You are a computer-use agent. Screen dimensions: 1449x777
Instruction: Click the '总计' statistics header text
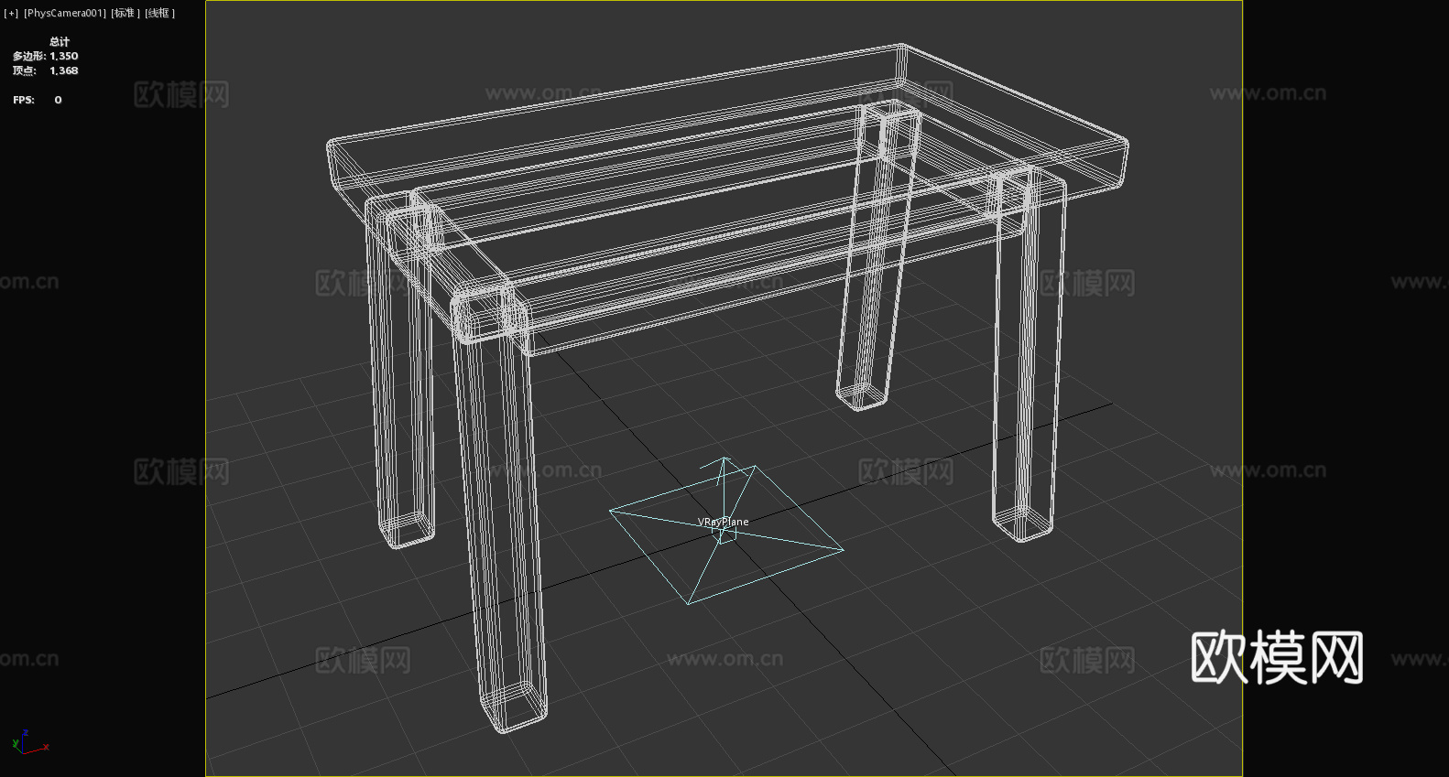pos(60,41)
